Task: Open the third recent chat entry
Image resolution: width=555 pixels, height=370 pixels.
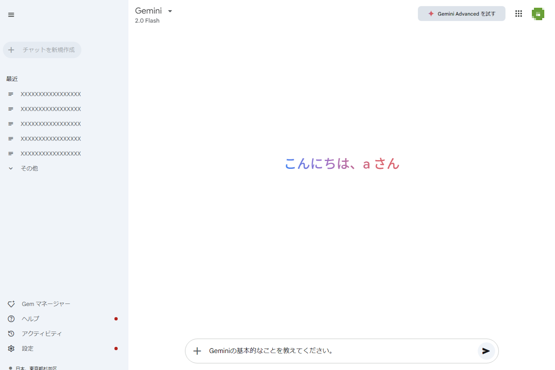Action: [51, 124]
